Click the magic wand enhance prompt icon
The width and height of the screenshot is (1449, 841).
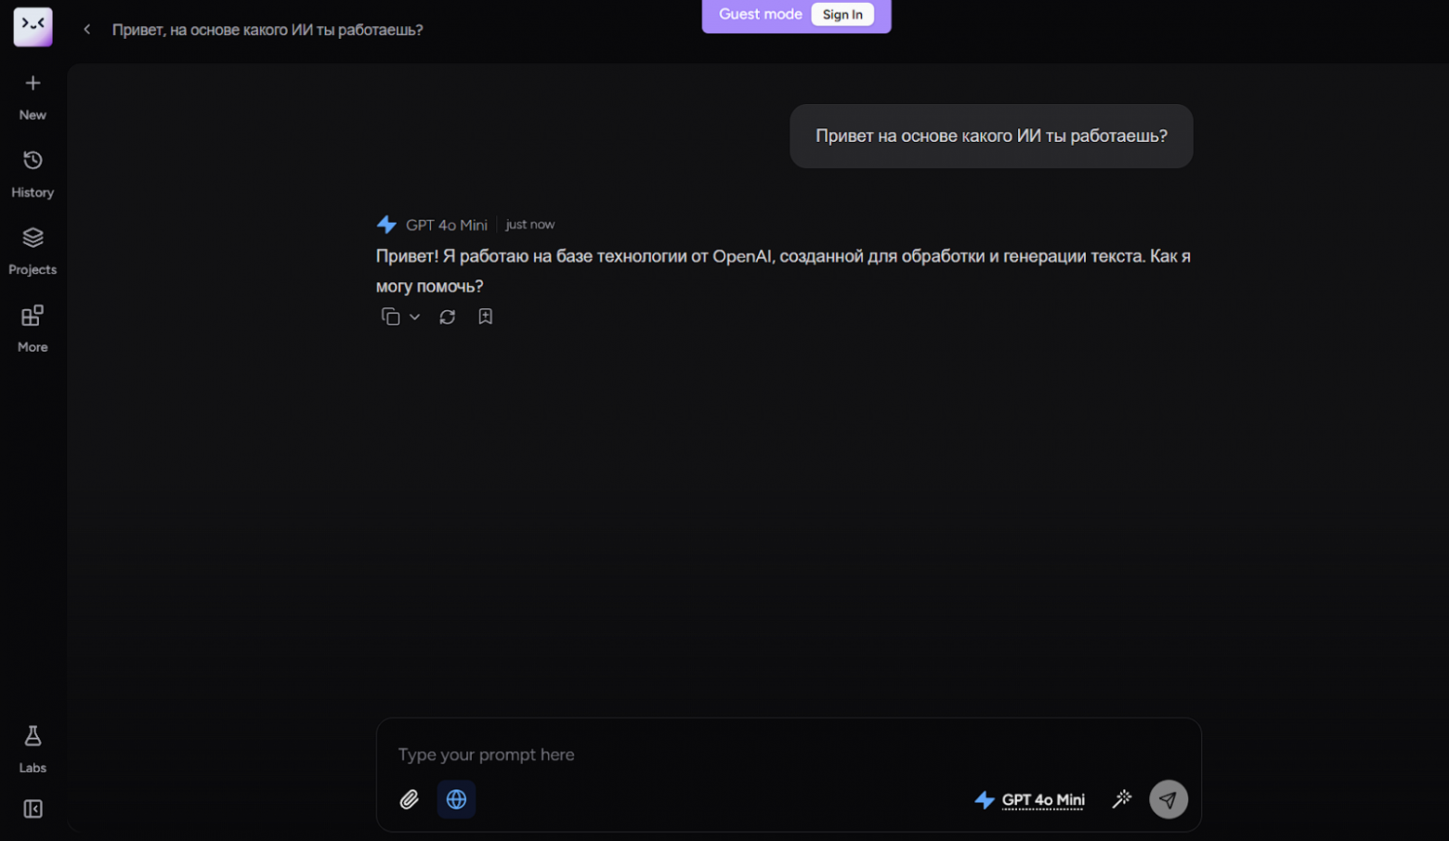(x=1122, y=798)
